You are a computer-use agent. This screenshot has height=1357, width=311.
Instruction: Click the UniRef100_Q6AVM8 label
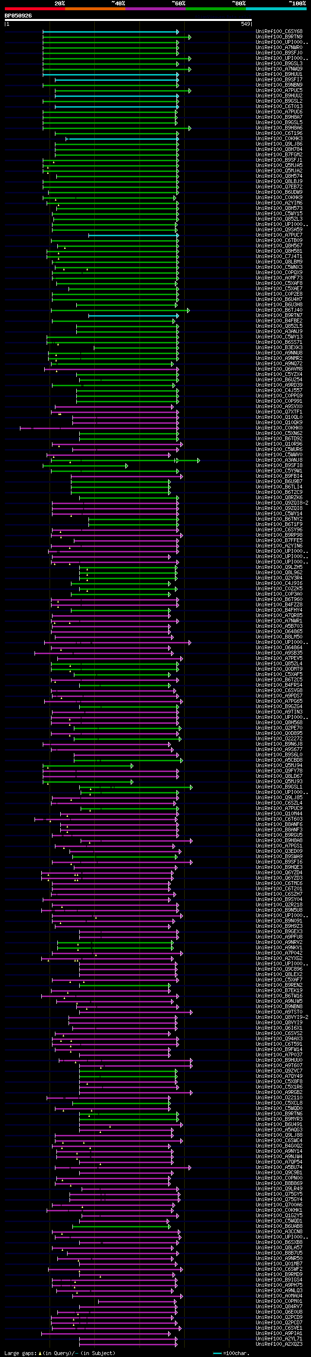pos(279,369)
